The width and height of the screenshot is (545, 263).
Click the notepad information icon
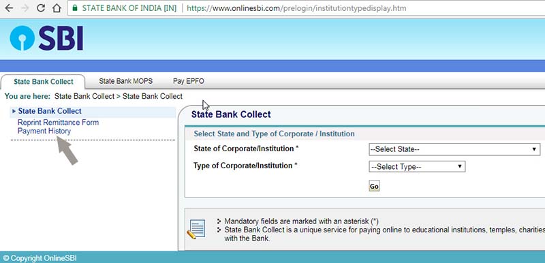[196, 229]
